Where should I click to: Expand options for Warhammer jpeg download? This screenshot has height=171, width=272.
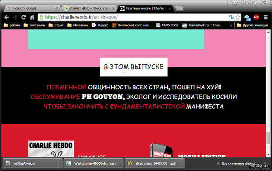coord(121,163)
